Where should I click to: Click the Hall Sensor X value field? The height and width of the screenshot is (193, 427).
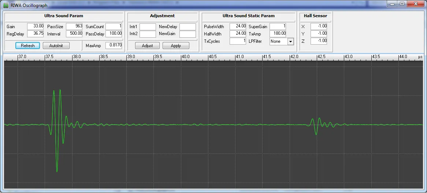click(x=319, y=26)
